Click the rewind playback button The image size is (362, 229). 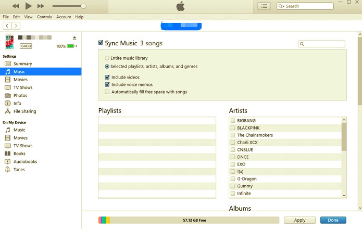pyautogui.click(x=16, y=6)
